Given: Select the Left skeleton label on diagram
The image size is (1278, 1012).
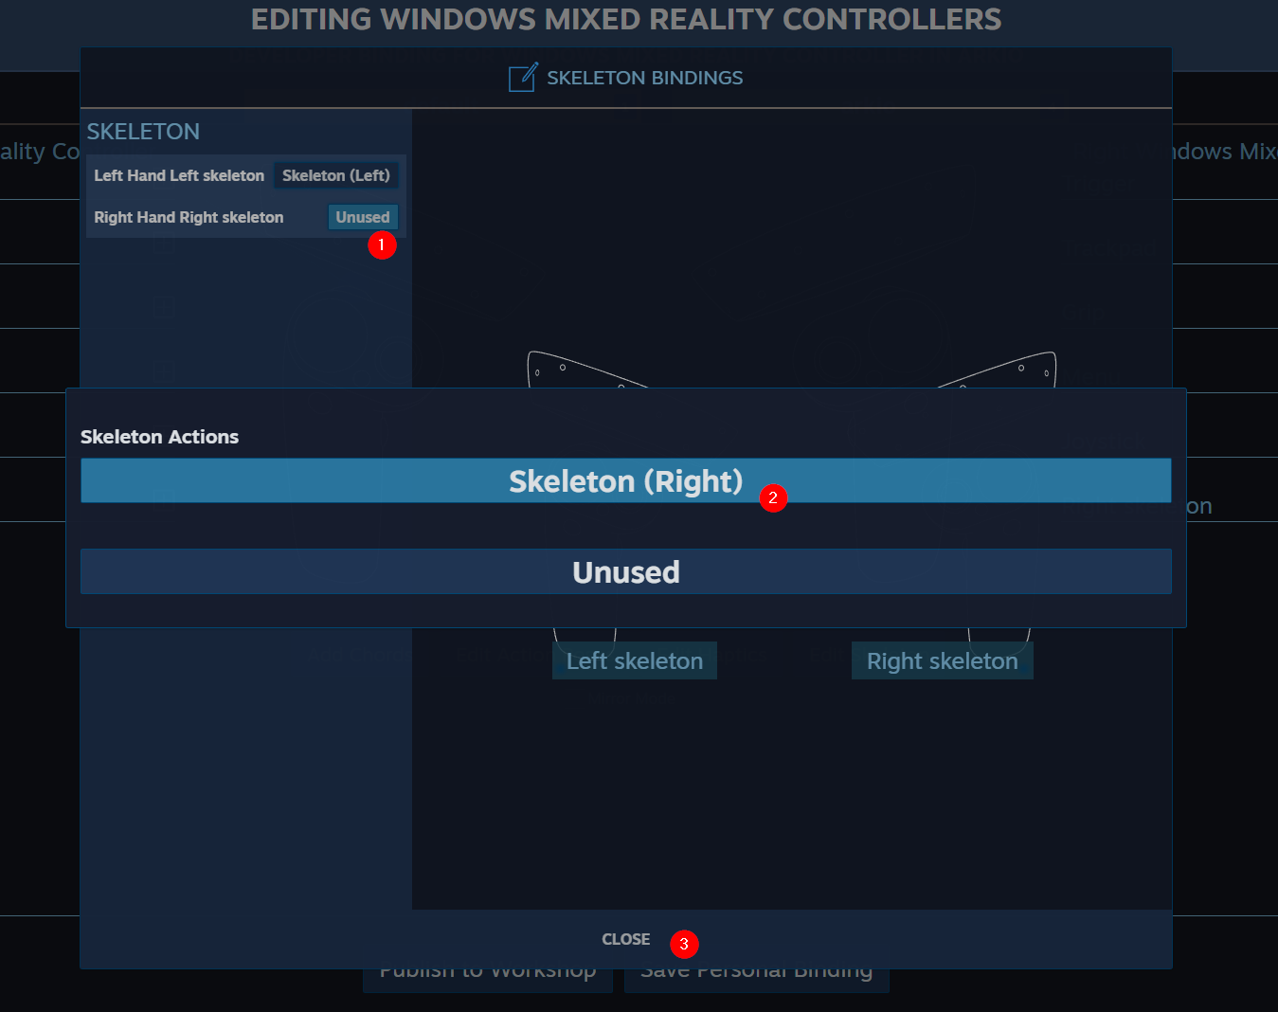Looking at the screenshot, I should pos(635,661).
